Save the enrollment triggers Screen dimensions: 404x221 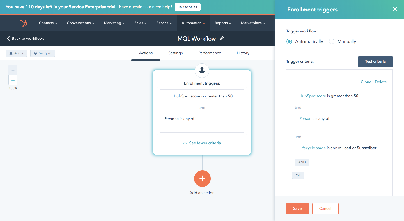(297, 208)
